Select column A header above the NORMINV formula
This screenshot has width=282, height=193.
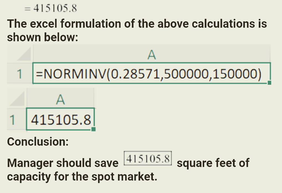click(152, 55)
